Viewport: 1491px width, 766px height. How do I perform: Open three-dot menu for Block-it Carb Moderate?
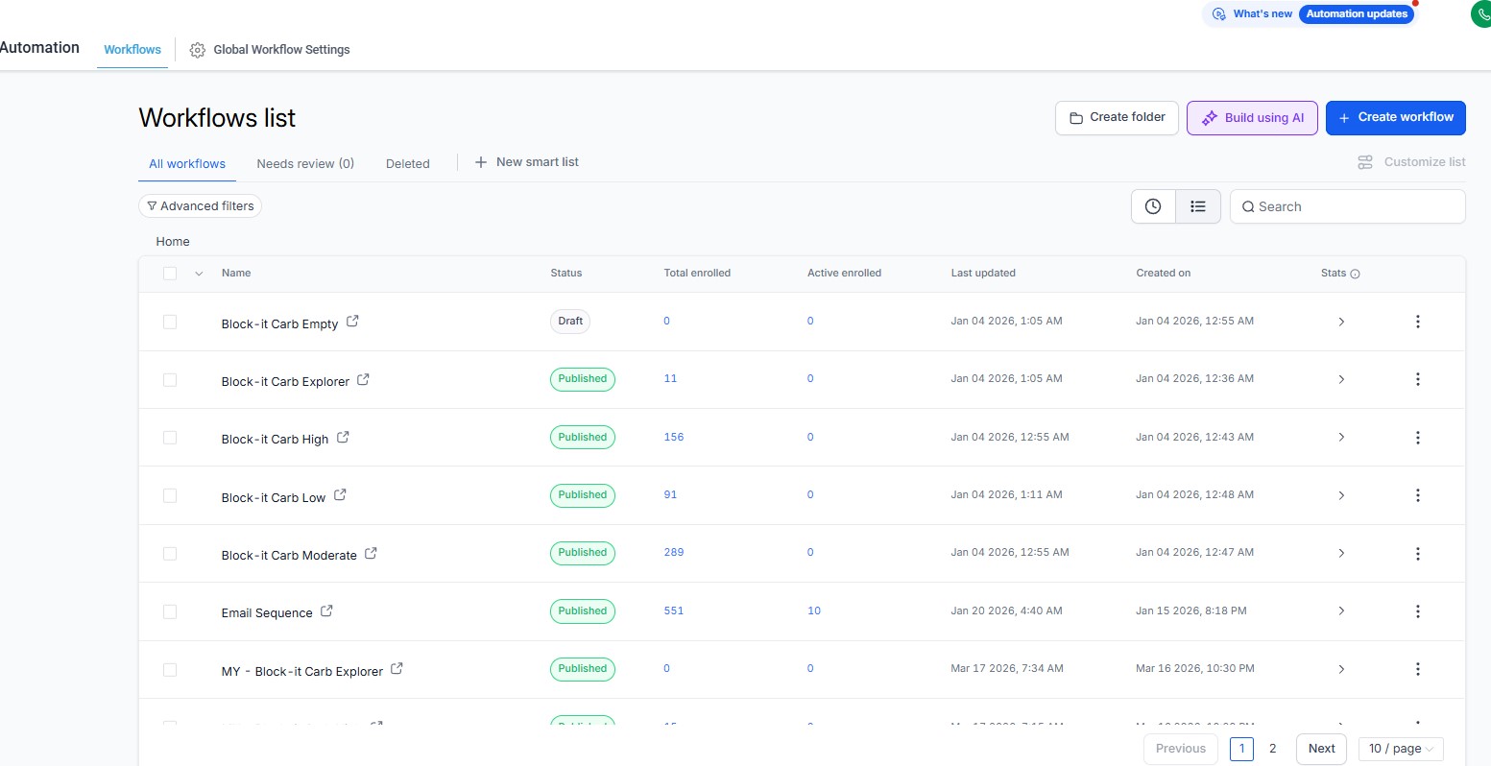1418,553
